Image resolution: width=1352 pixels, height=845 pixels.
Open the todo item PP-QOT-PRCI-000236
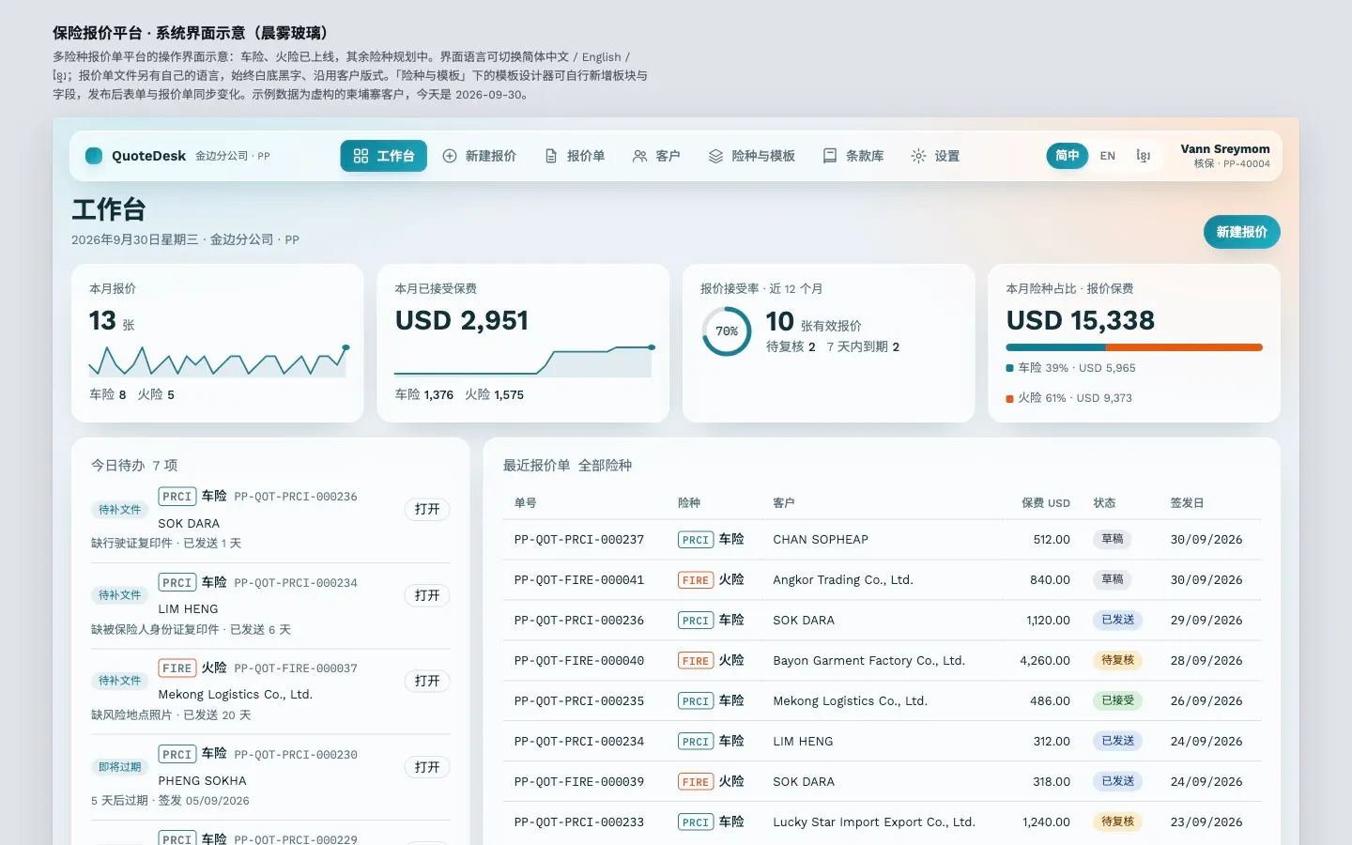(427, 510)
